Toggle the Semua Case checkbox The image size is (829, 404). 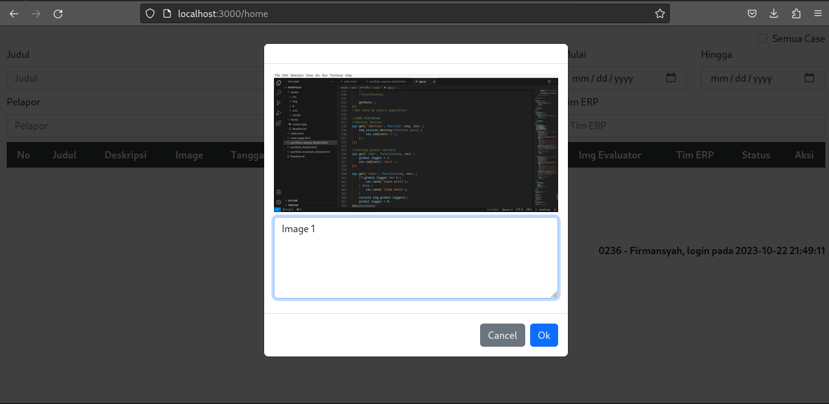[763, 39]
